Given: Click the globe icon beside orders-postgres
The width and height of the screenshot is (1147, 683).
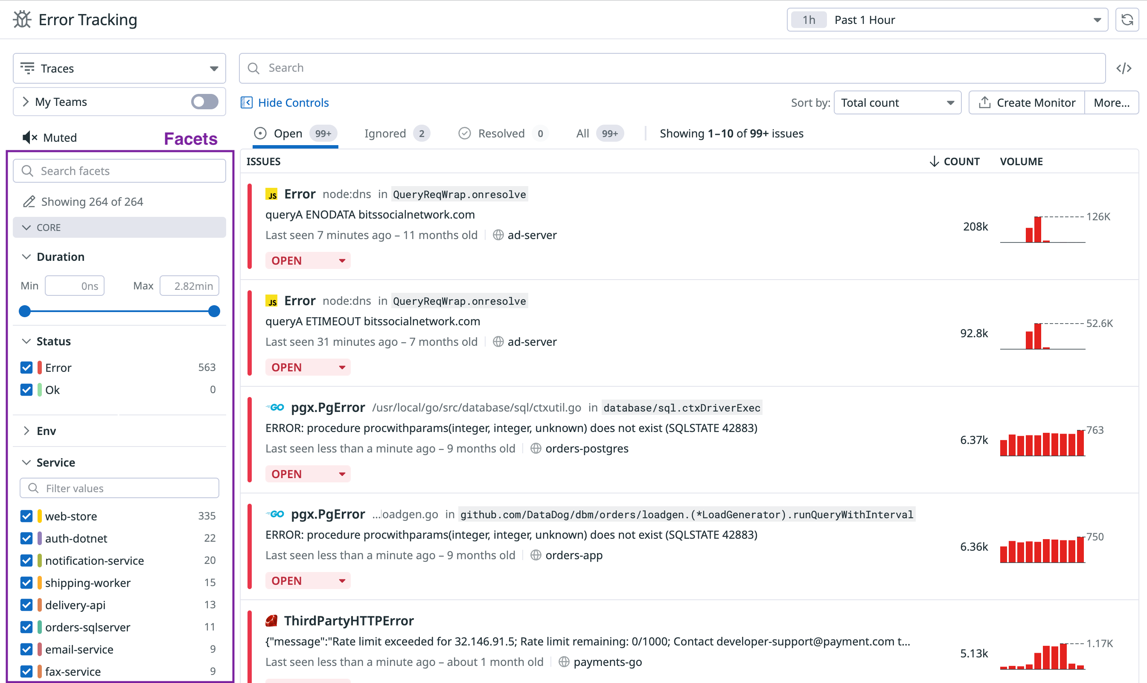Looking at the screenshot, I should pyautogui.click(x=535, y=448).
